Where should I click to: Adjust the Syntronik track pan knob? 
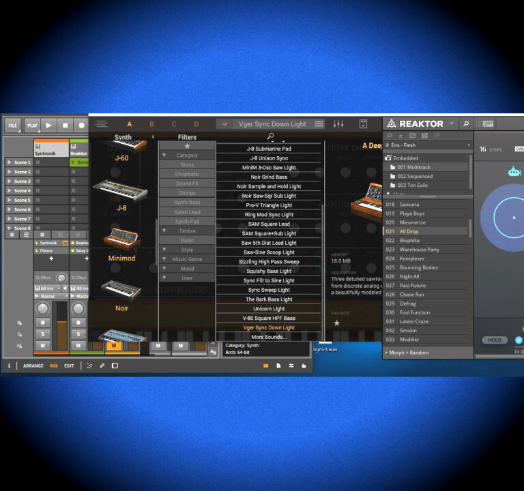pyautogui.click(x=43, y=309)
